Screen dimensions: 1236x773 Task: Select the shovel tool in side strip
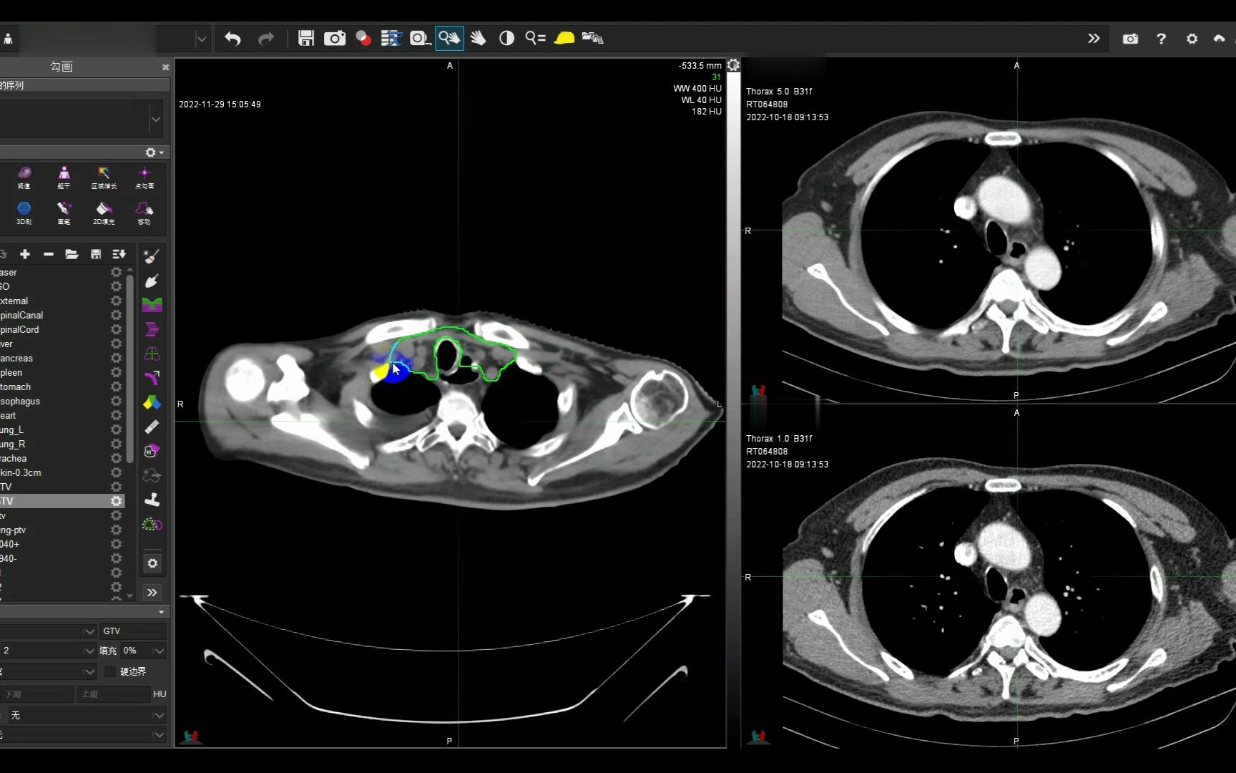(151, 281)
